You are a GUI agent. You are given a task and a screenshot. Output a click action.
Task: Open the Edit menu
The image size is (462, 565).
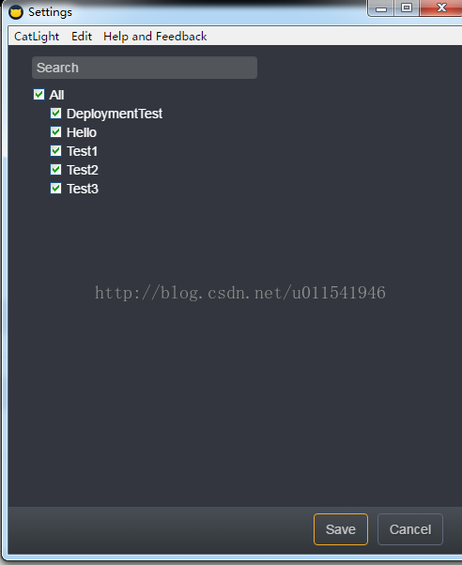(82, 37)
